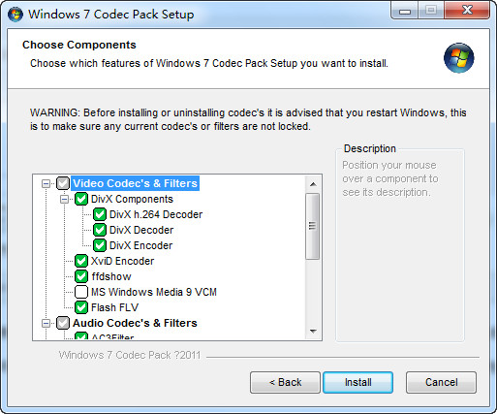Collapse the DivX Components tree node
497x414 pixels.
coord(64,199)
